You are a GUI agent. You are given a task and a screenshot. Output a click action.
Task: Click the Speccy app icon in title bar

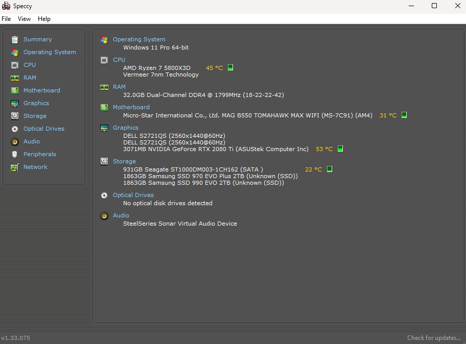(x=6, y=6)
